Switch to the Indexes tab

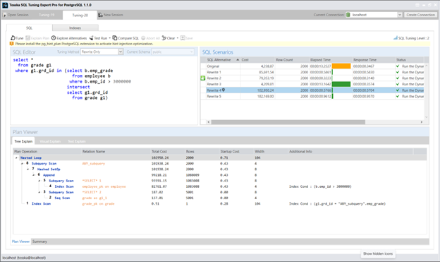pos(75,28)
